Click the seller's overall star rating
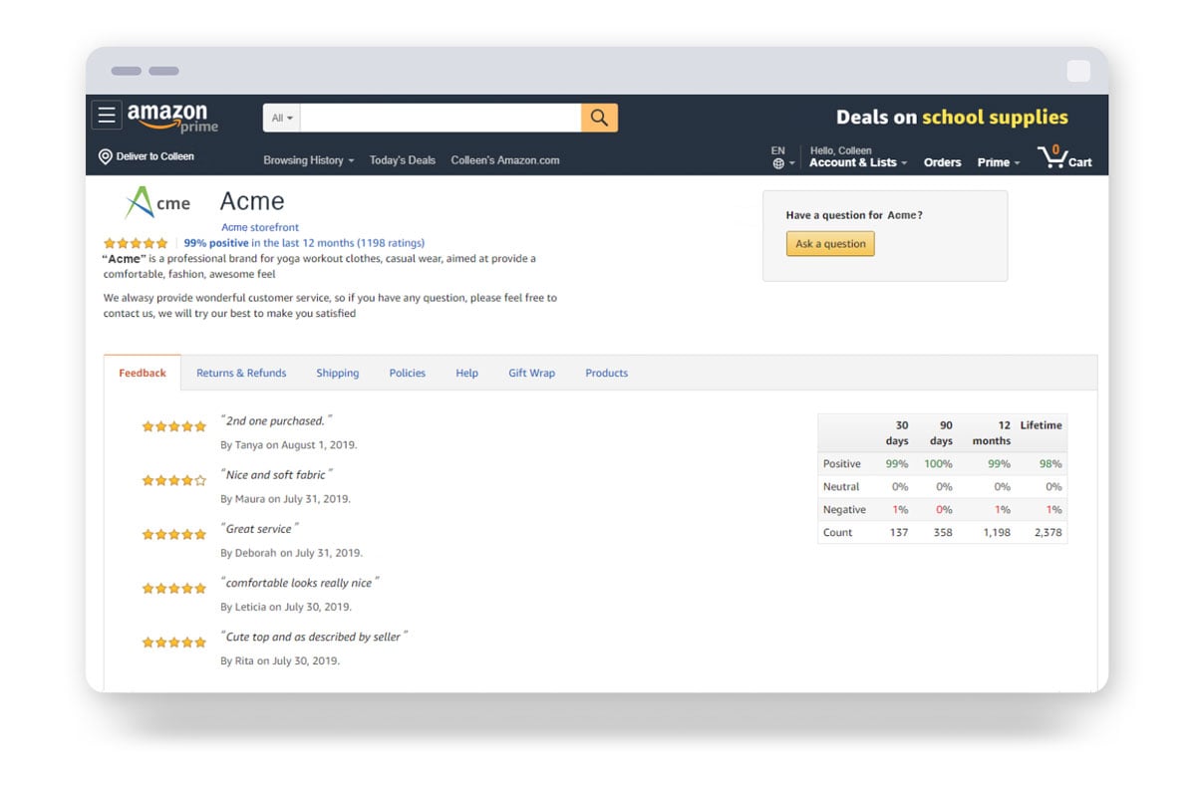Screen dimensions: 1196x786 point(136,243)
